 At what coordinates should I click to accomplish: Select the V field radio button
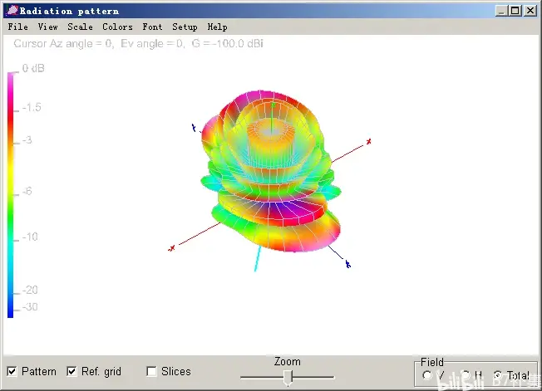(427, 375)
